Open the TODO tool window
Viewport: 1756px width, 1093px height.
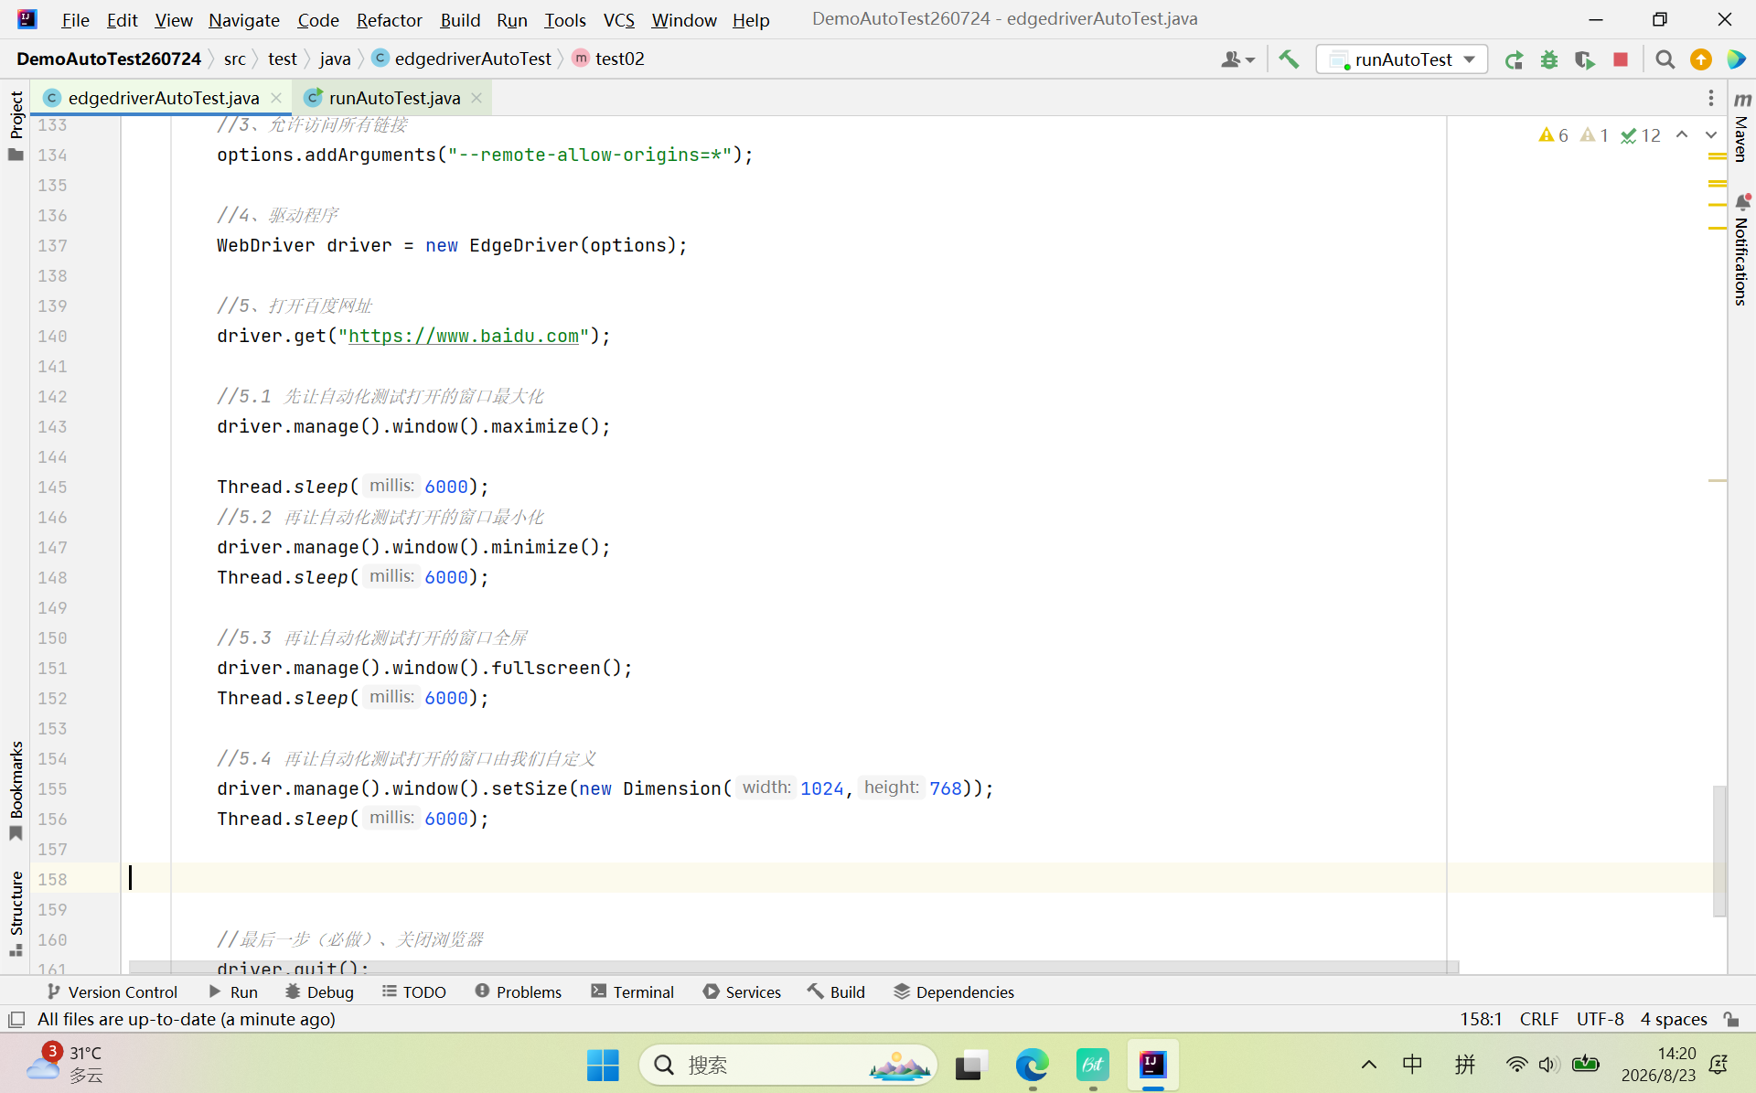(x=414, y=991)
